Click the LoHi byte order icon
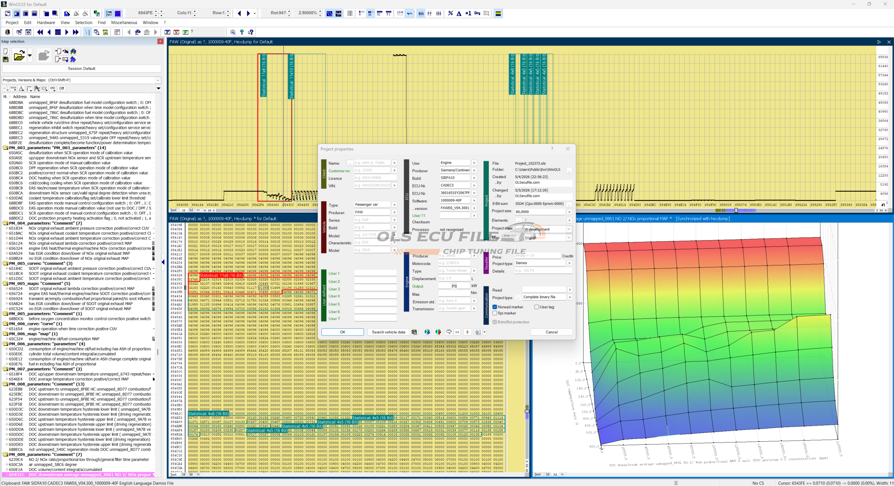 click(x=400, y=13)
